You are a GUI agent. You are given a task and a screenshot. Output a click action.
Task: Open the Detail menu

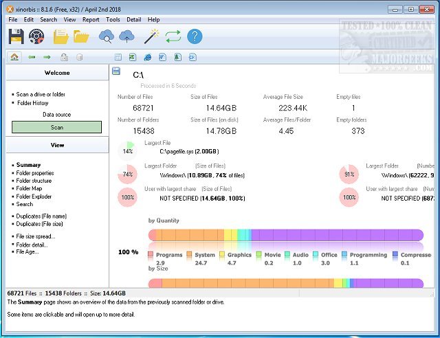click(134, 20)
